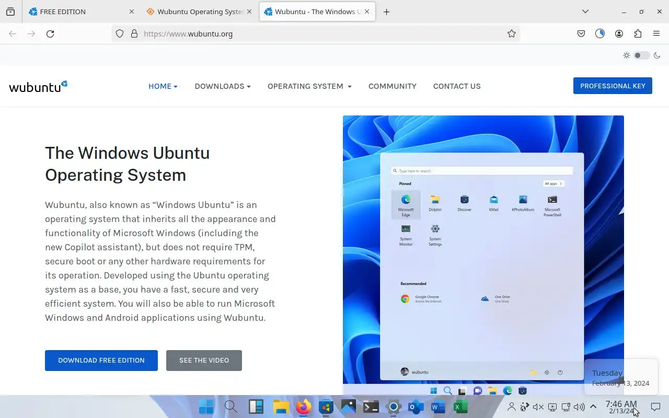
Task: Launch Outlook from the taskbar
Action: [416, 407]
